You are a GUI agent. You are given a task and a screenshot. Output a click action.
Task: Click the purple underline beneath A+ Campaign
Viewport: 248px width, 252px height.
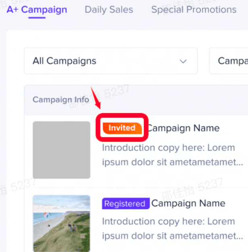[37, 18]
